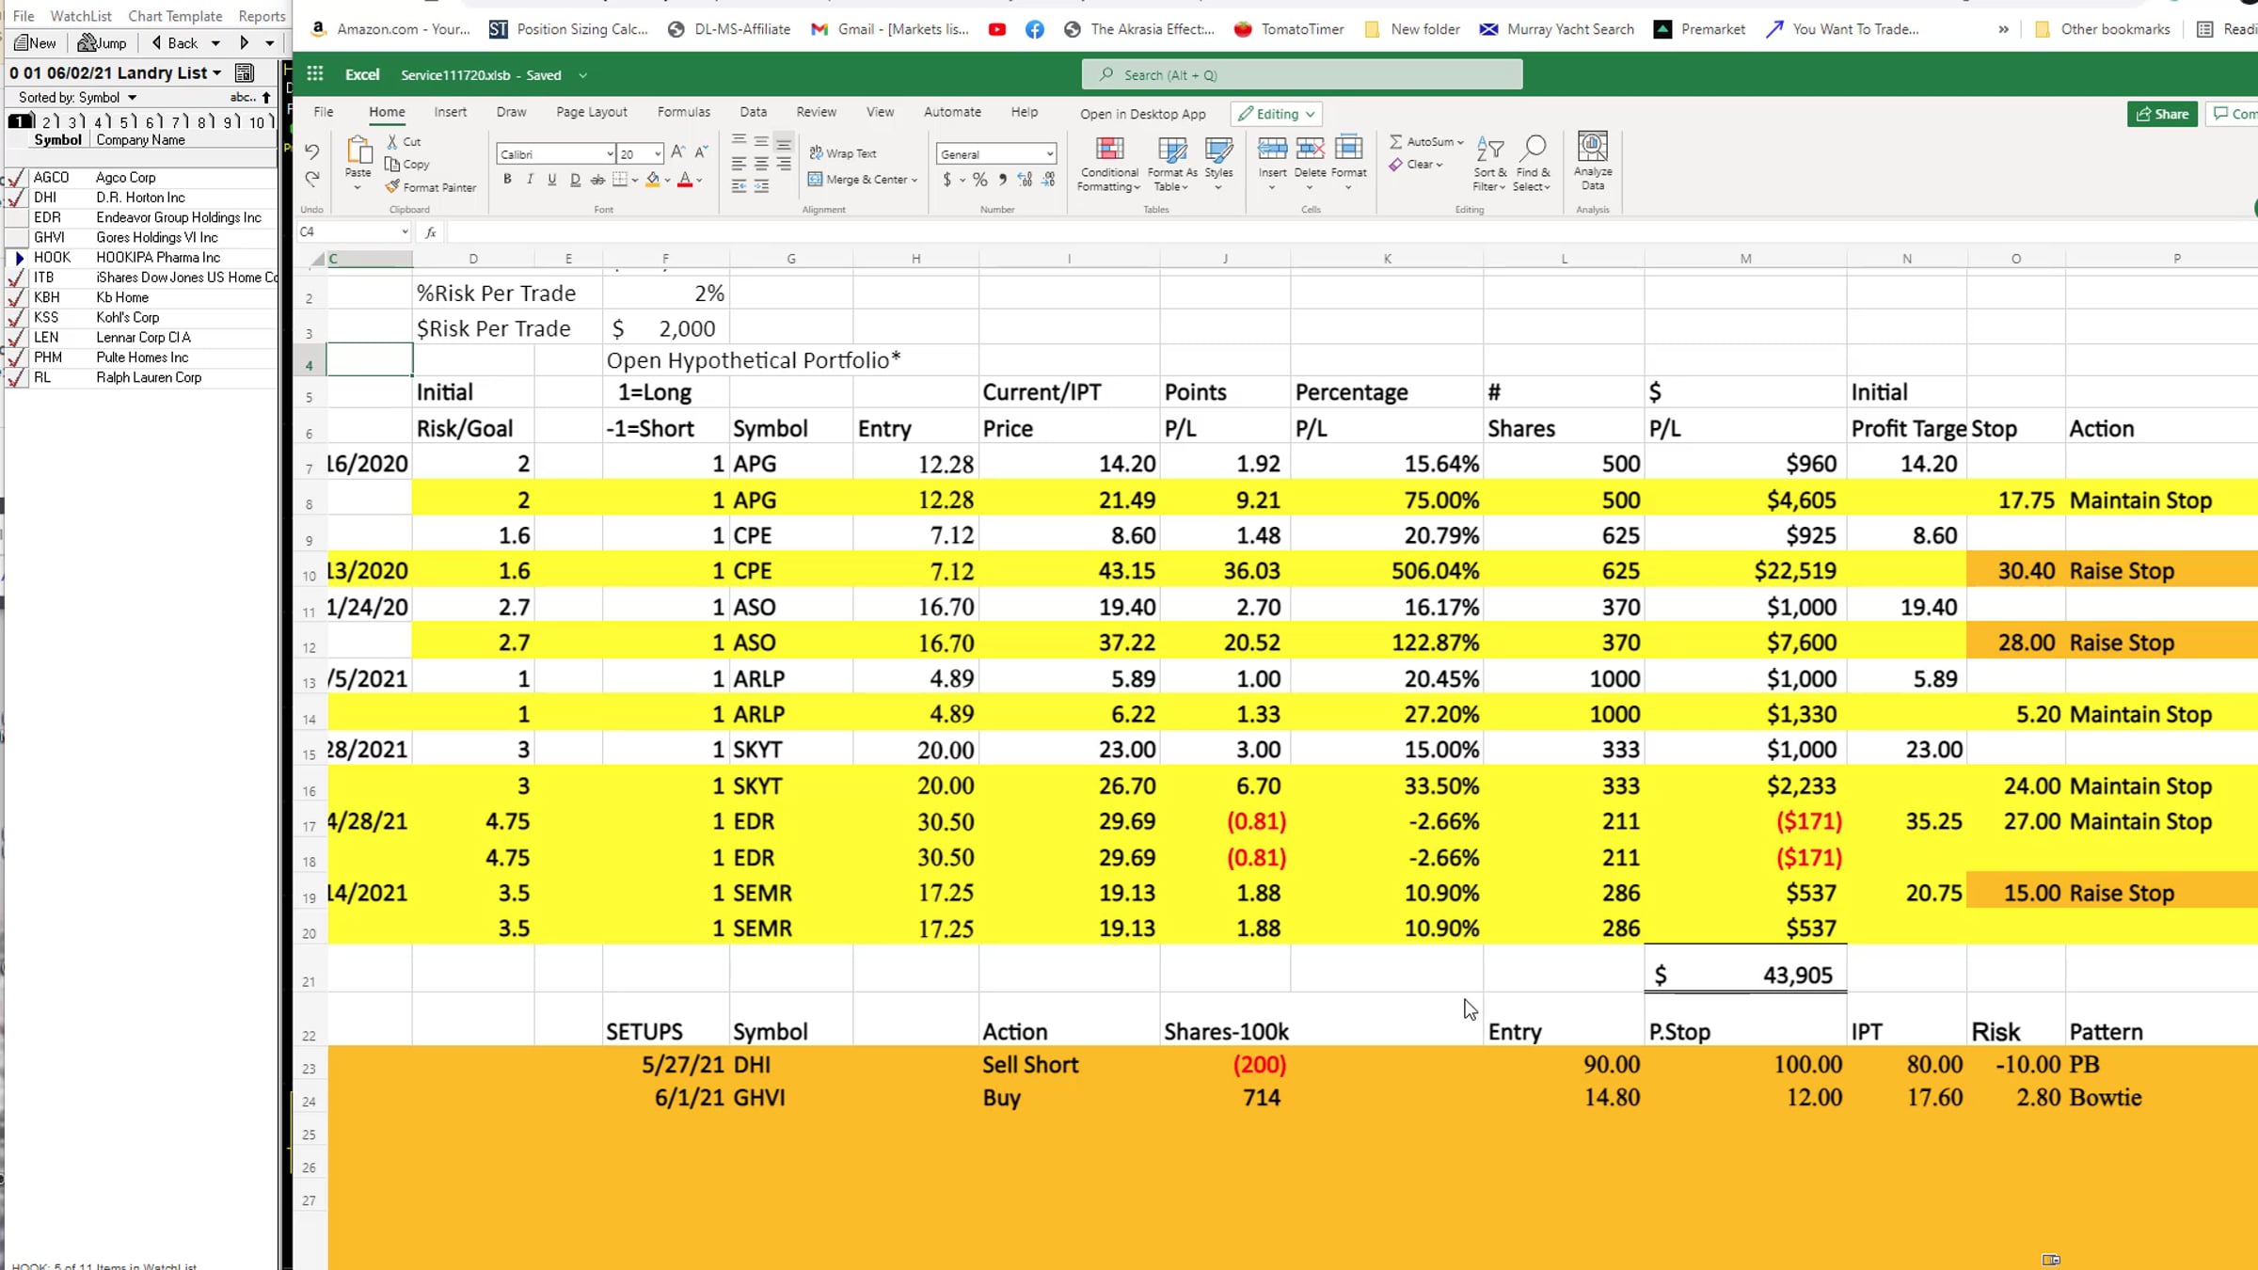Click the Jump icon in watchlist toolbar
Viewport: 2258px width, 1270px height.
102,42
